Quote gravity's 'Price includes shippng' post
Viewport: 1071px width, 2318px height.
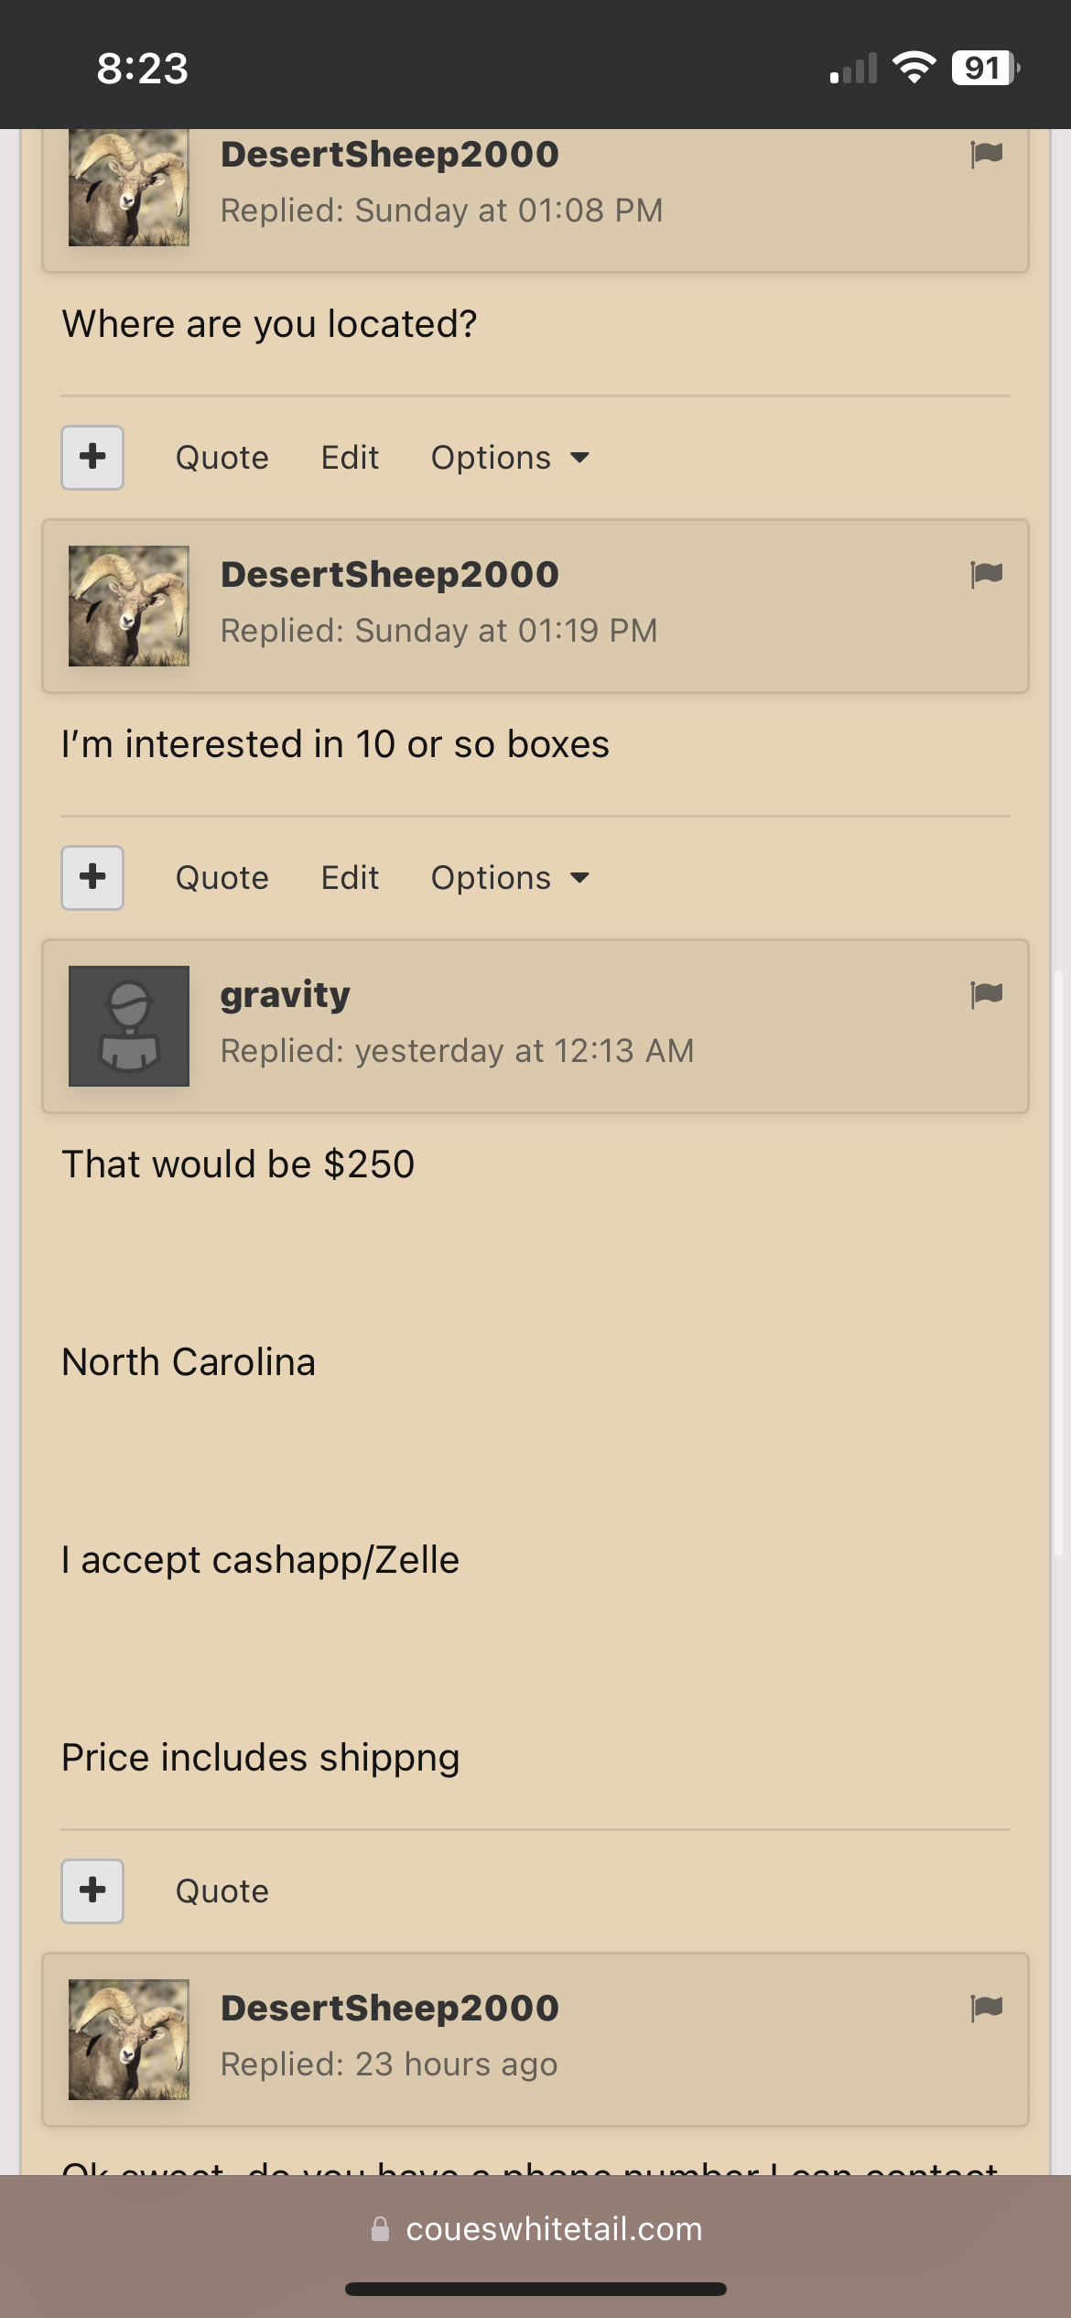222,1891
